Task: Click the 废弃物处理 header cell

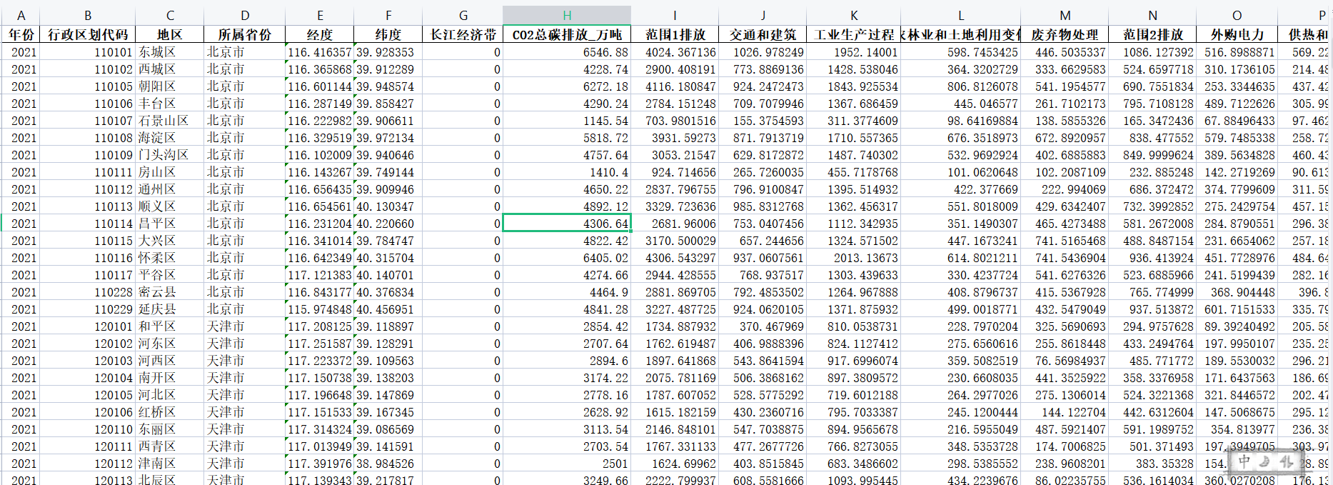Action: pyautogui.click(x=1065, y=34)
